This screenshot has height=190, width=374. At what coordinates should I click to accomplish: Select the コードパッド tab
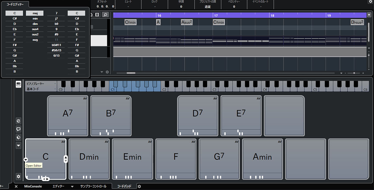pyautogui.click(x=124, y=186)
